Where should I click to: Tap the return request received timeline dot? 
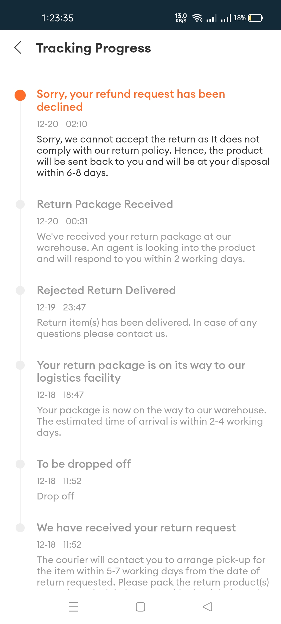point(20,528)
